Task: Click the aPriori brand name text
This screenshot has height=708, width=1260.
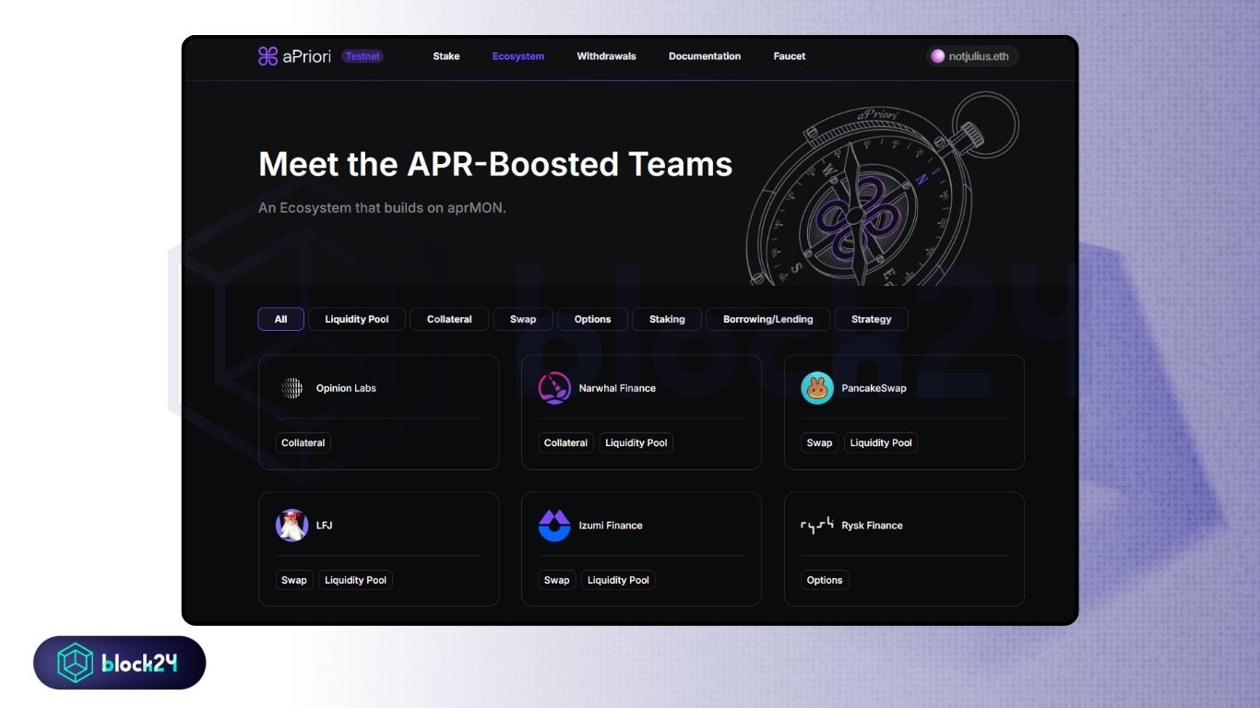Action: [307, 56]
